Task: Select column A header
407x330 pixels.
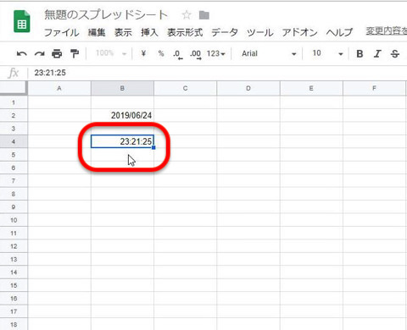Action: [x=59, y=88]
